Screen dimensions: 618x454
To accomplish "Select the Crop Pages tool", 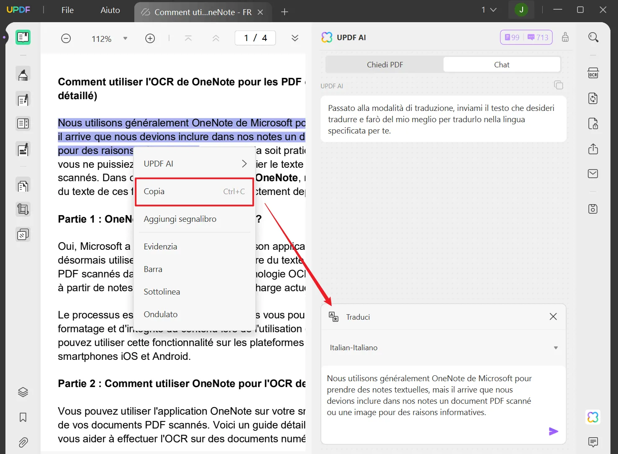I will pyautogui.click(x=23, y=209).
